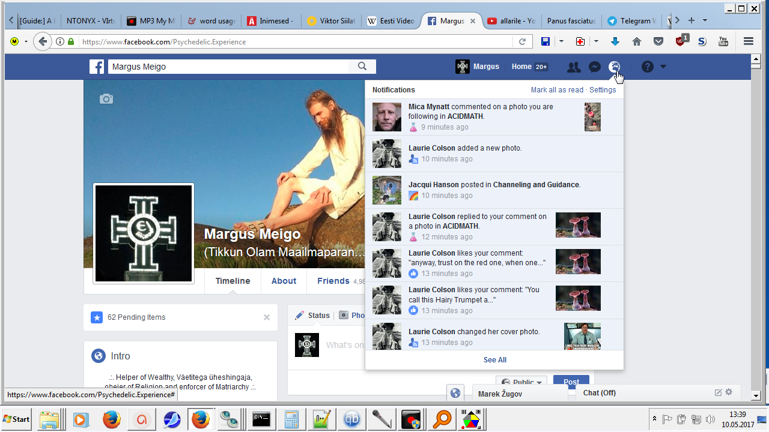This screenshot has height=432, width=769.
Task: Open Laurie Colson changed cover photo notification
Action: 494,336
